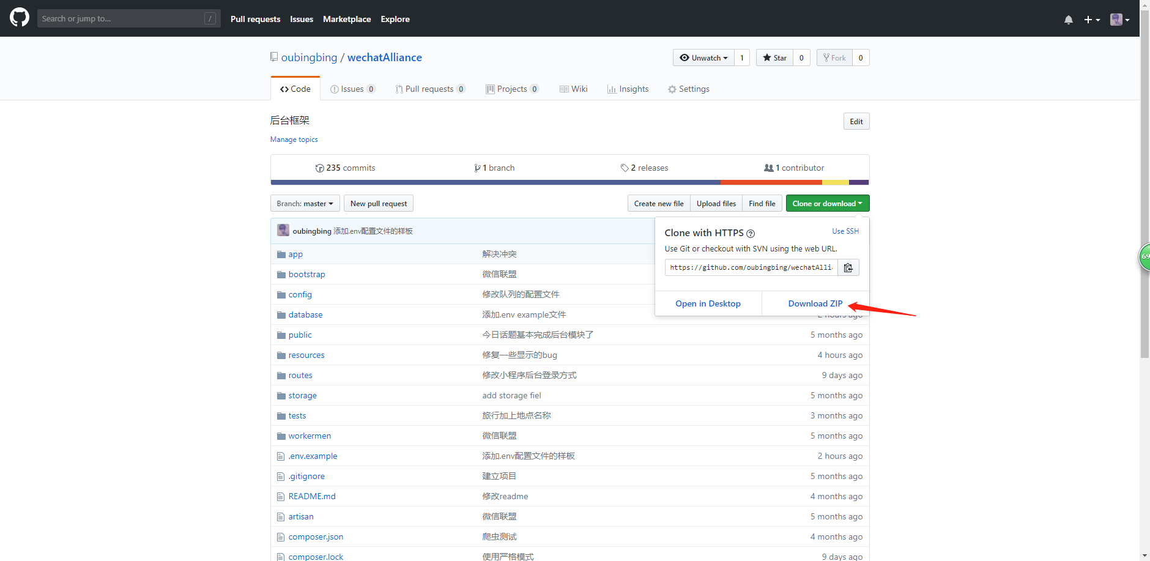Open the repository Pull requests tab

coord(430,89)
